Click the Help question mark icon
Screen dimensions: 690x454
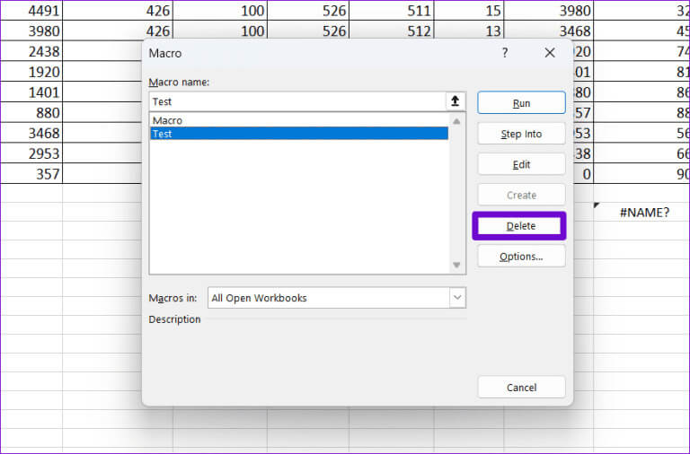504,53
